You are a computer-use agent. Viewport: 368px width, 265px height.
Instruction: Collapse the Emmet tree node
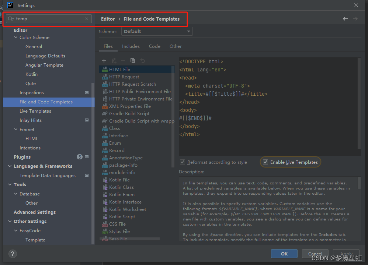[x=16, y=129]
